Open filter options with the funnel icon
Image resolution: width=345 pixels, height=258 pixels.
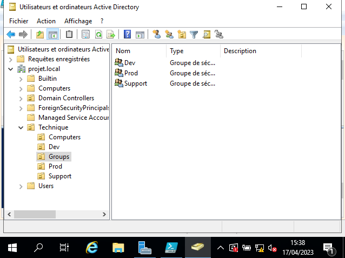194,34
